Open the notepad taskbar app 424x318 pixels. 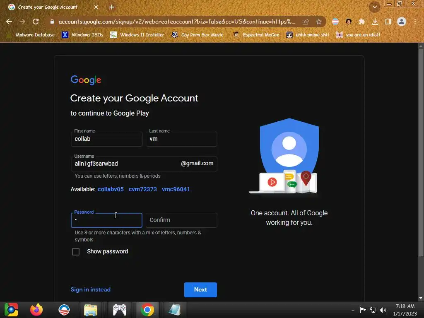coord(174,310)
